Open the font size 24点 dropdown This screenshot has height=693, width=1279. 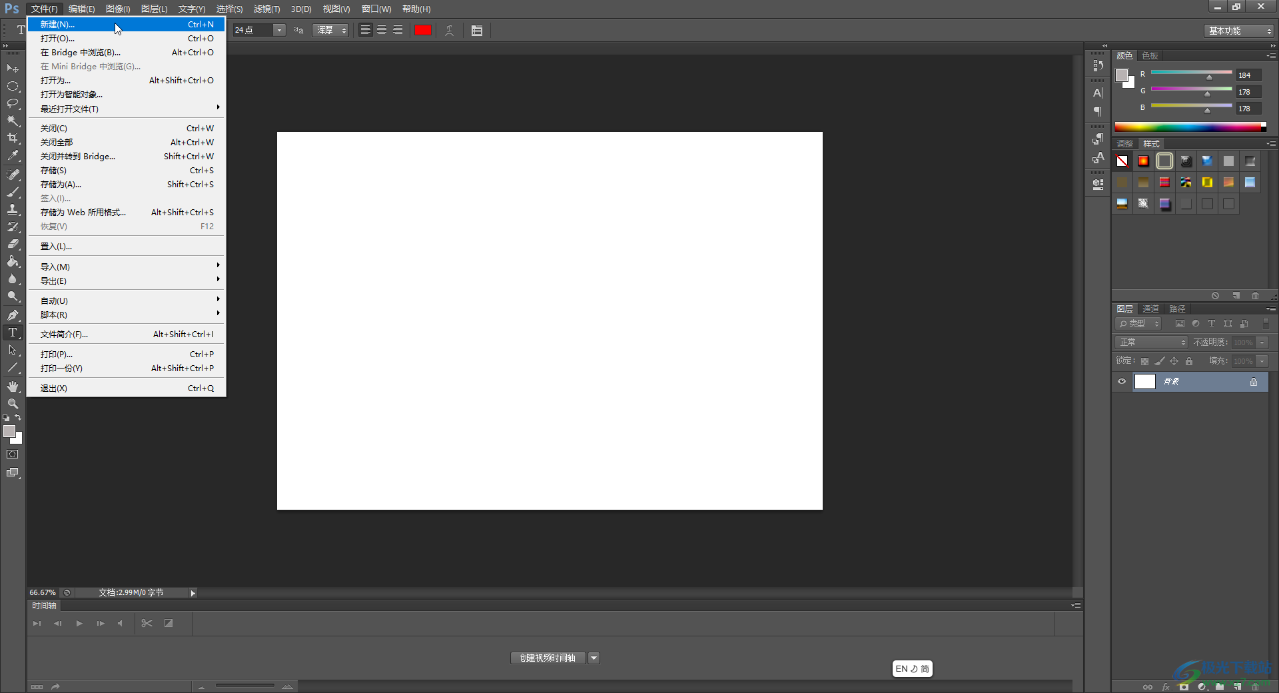pos(280,30)
